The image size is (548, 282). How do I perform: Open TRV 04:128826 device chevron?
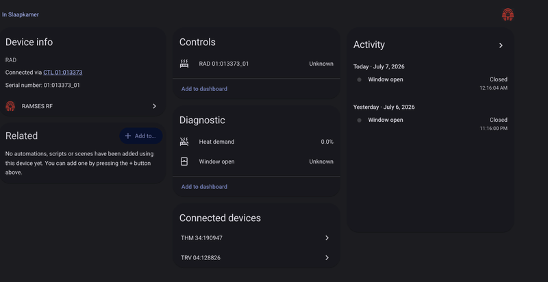[327, 258]
